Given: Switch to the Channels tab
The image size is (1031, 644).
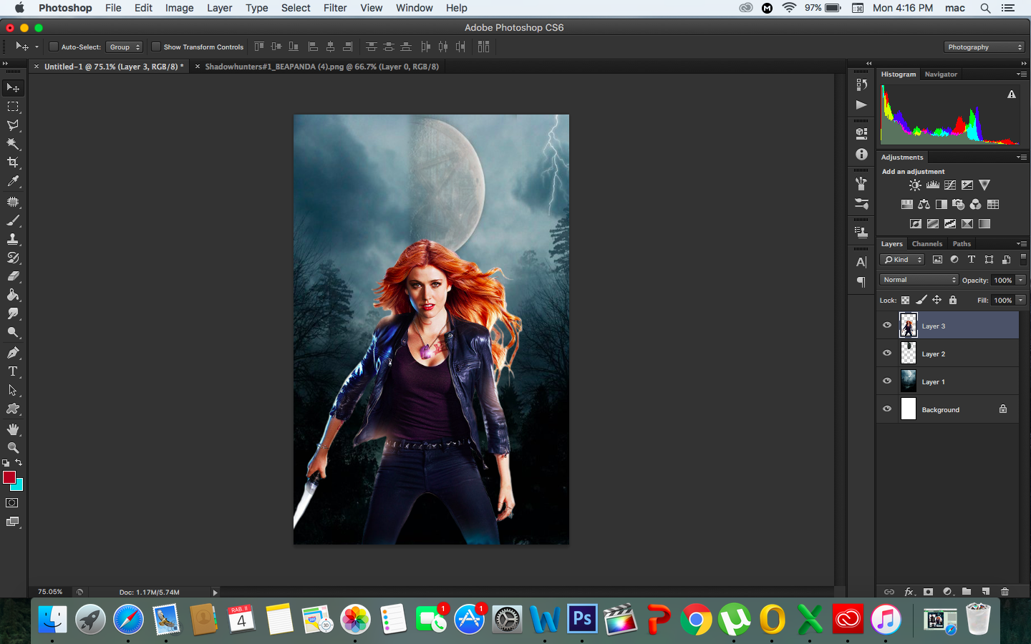Looking at the screenshot, I should (x=927, y=244).
